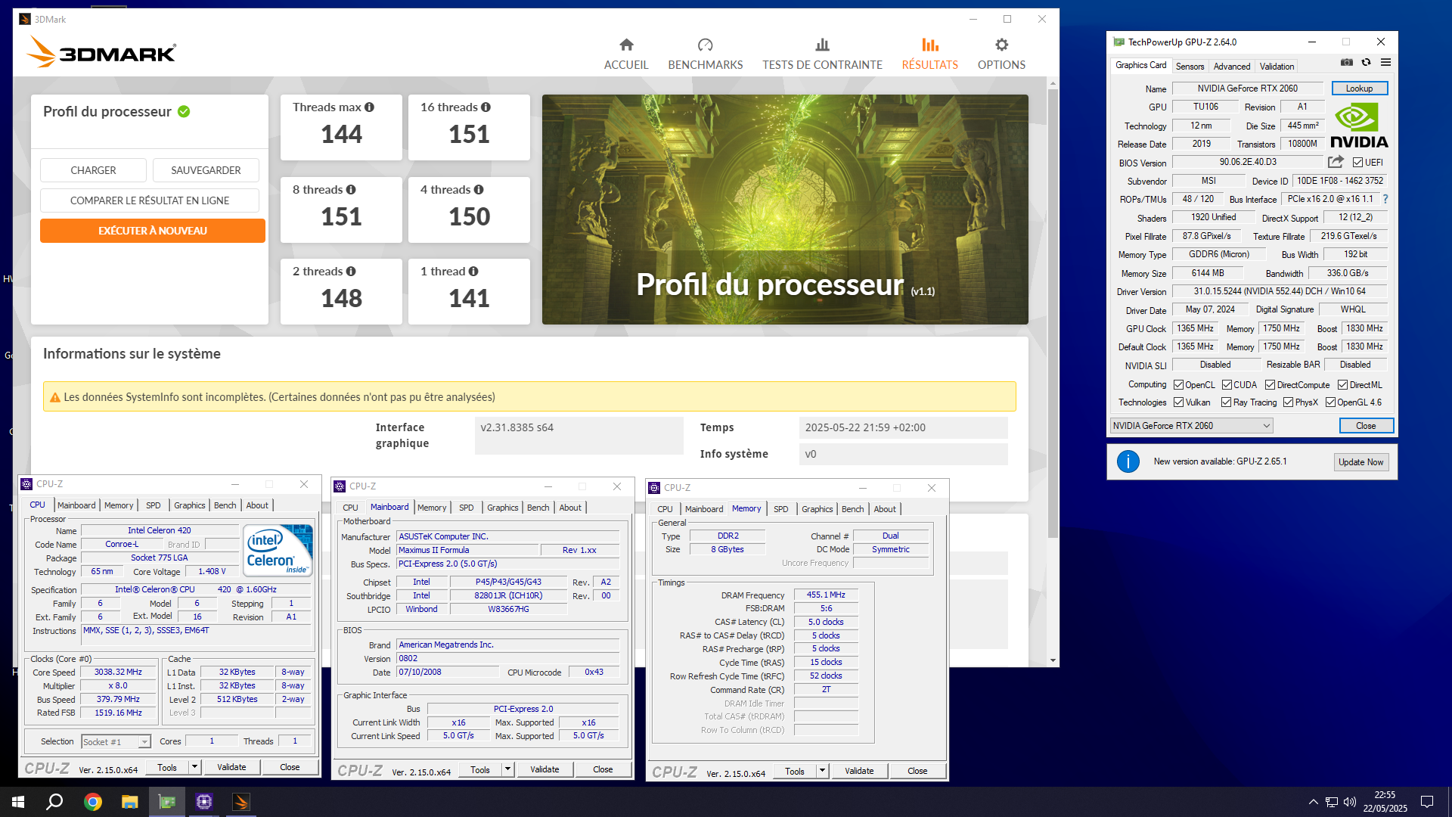Click the info icon beside 16 threads

486,107
